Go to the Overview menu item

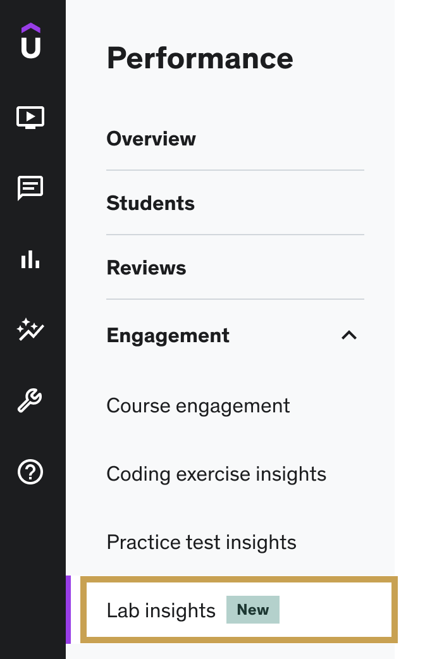(151, 139)
